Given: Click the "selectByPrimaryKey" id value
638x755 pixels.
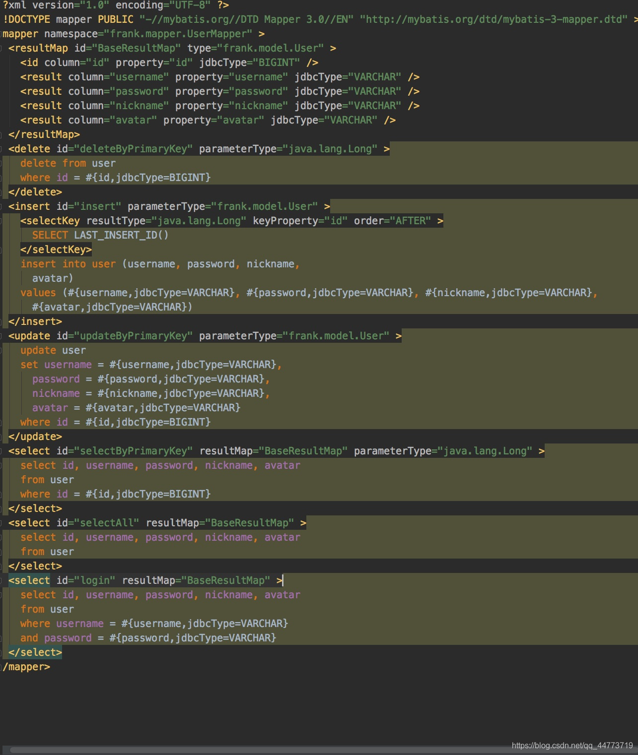Looking at the screenshot, I should tap(134, 451).
